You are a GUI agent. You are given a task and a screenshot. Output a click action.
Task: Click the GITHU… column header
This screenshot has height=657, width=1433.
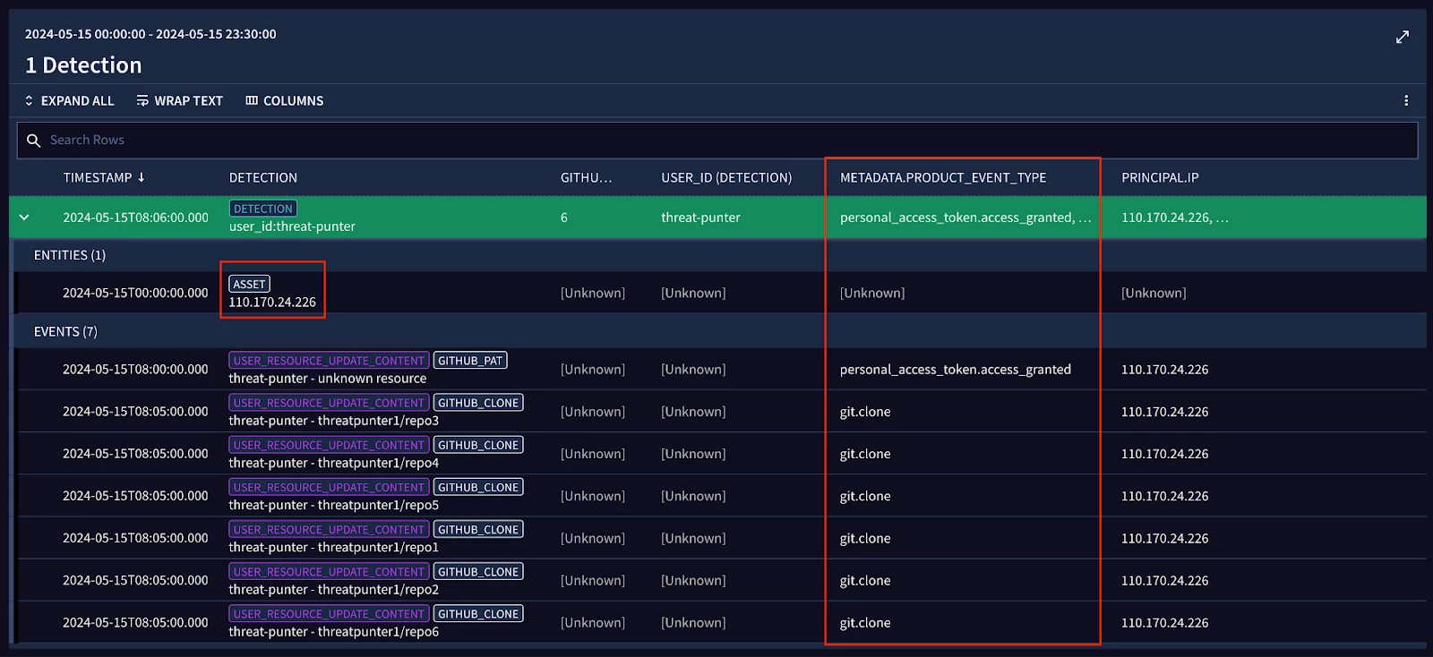coord(587,177)
